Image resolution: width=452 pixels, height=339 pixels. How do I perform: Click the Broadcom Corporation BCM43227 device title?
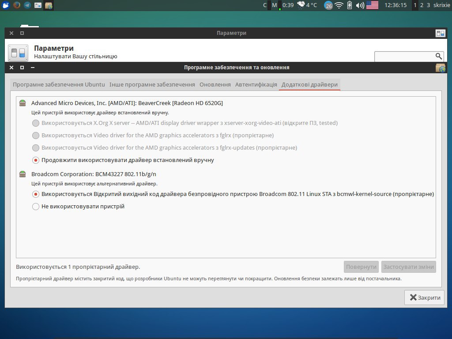pos(94,174)
